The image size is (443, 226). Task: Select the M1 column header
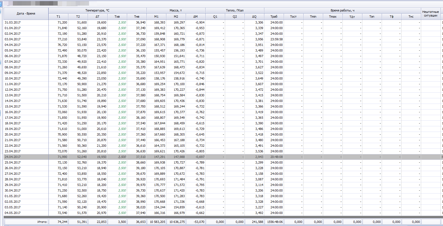(x=156, y=17)
